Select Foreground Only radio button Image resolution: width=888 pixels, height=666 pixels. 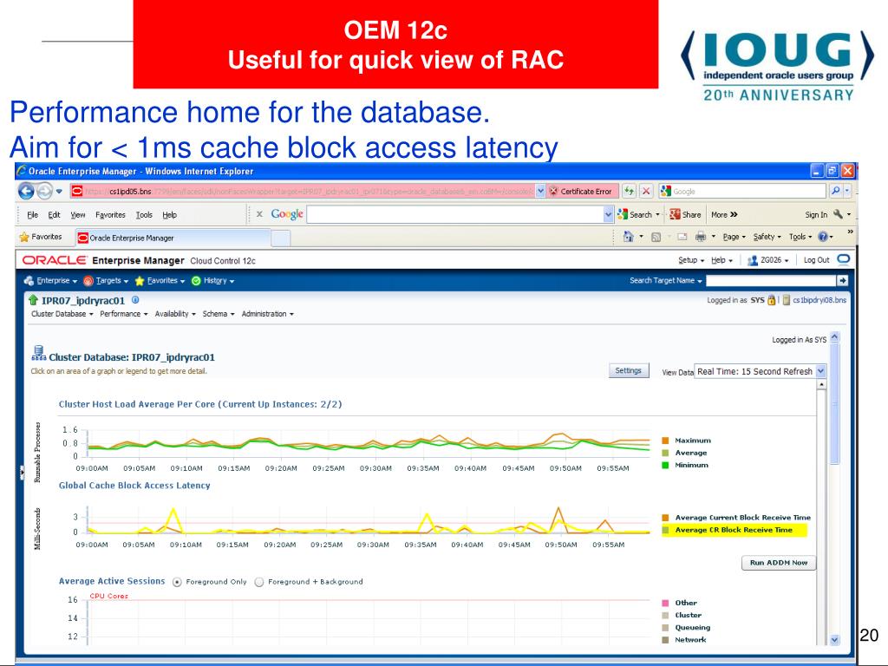click(x=177, y=582)
